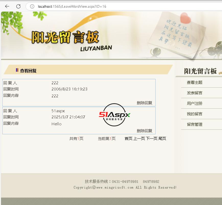This screenshot has height=205, width=222.
Task: Click the browser back arrow
Action: tap(7, 6)
